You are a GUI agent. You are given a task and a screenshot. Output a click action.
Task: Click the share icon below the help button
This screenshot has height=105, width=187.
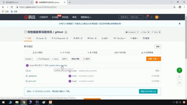tap(179, 76)
